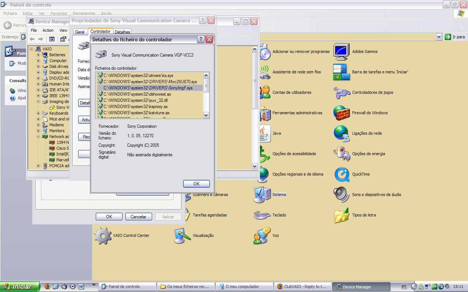The width and height of the screenshot is (468, 292).
Task: Click Device Manager properties toolbar icon
Action: pos(63,39)
